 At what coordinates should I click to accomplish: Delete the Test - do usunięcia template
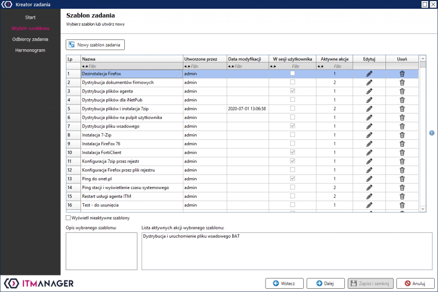pos(402,205)
